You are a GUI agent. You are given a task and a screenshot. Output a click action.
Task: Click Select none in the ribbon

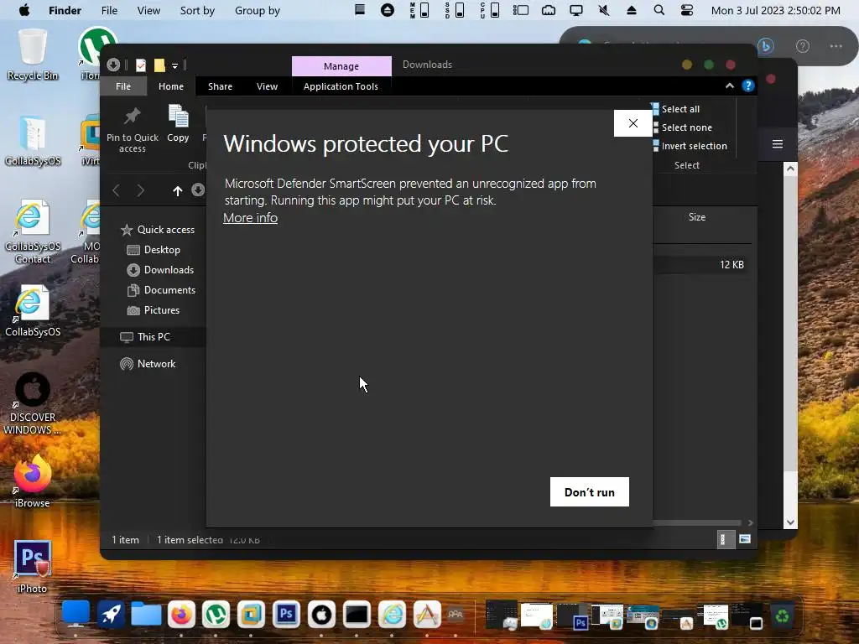(681, 127)
